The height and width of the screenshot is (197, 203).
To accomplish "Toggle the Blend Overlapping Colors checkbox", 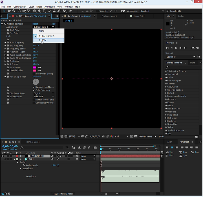I will pos(34,74).
